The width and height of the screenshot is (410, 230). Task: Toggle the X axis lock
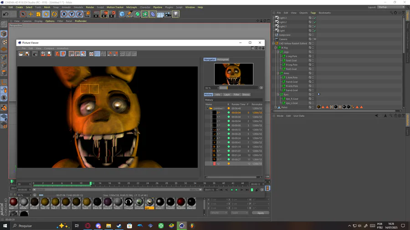64,14
